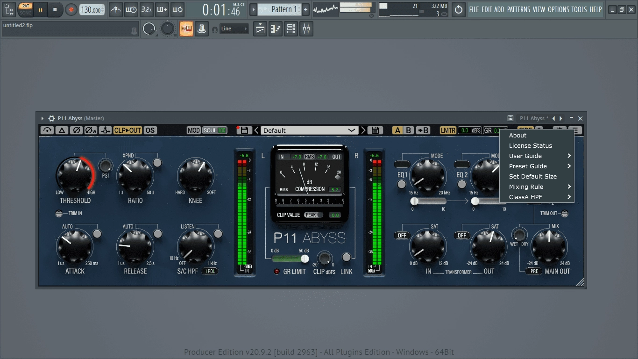Click the PRE button near MAIN OUT

(x=534, y=271)
